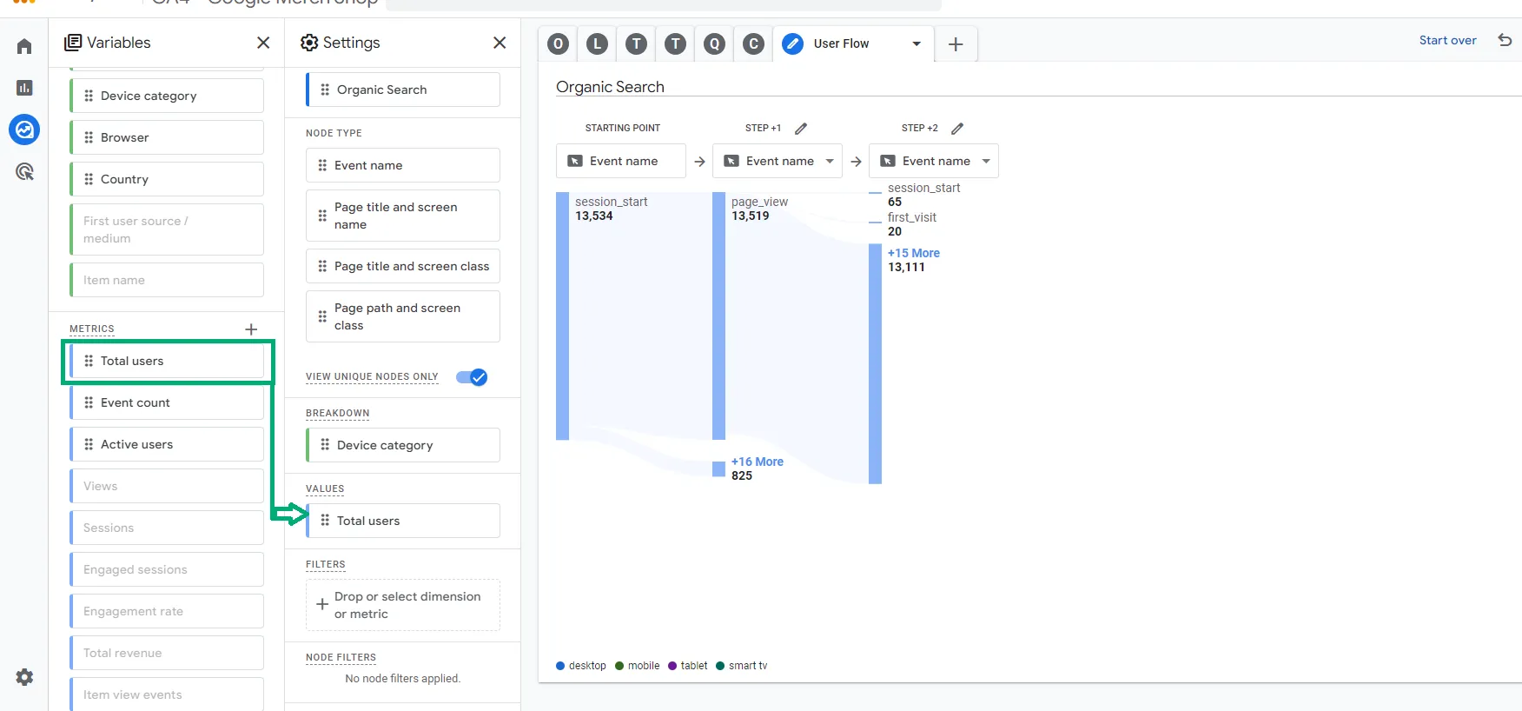Click the desktop legend color dot
The image size is (1522, 711).
tap(560, 666)
